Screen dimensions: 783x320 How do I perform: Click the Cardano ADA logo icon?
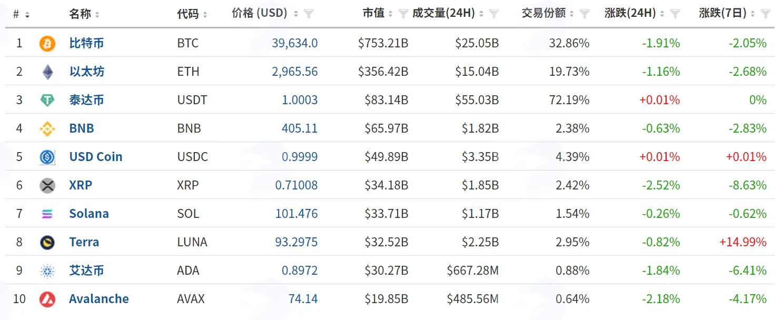click(47, 271)
